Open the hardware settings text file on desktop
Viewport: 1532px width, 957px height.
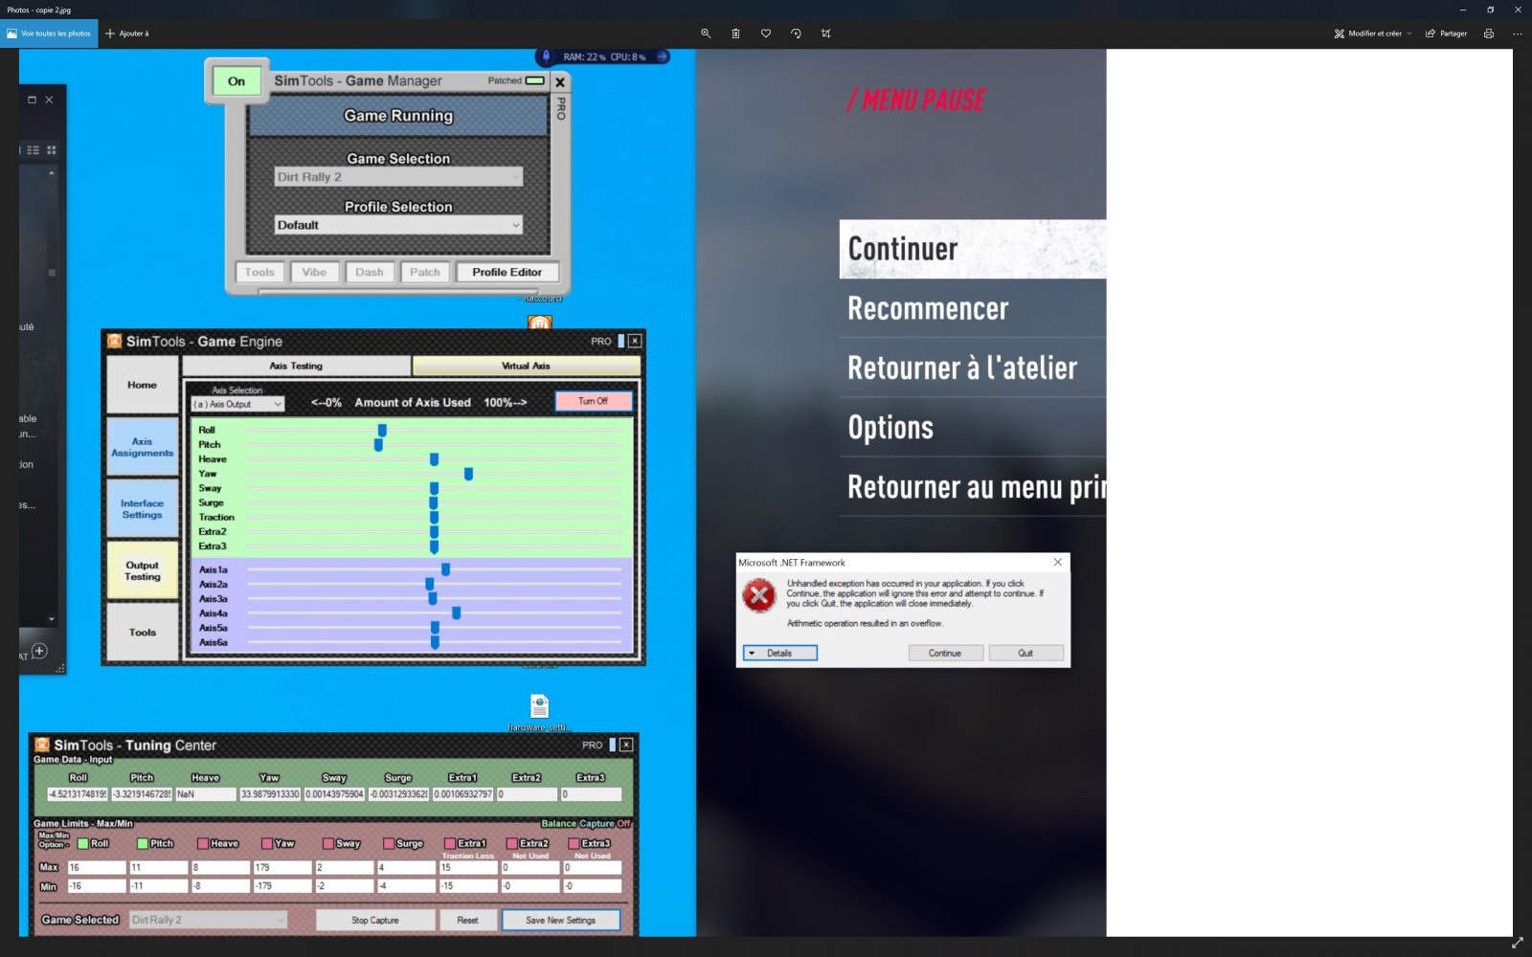tap(540, 706)
